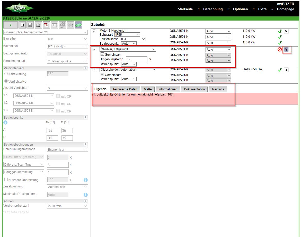302x237 pixels.
Task: Enable the Nutzbare Überhitzung checkbox
Action: point(6,180)
